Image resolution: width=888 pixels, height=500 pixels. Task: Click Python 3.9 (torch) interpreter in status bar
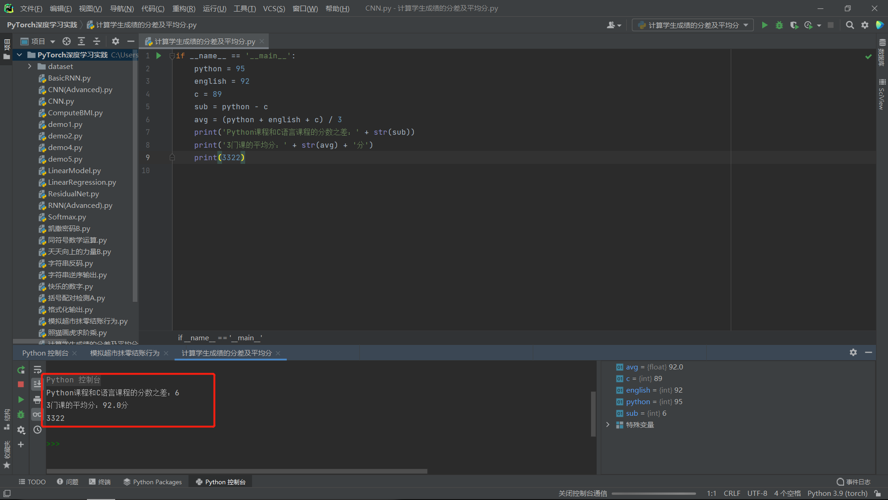(837, 494)
